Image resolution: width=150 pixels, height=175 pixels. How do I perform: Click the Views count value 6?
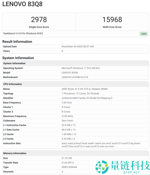coord(62,51)
